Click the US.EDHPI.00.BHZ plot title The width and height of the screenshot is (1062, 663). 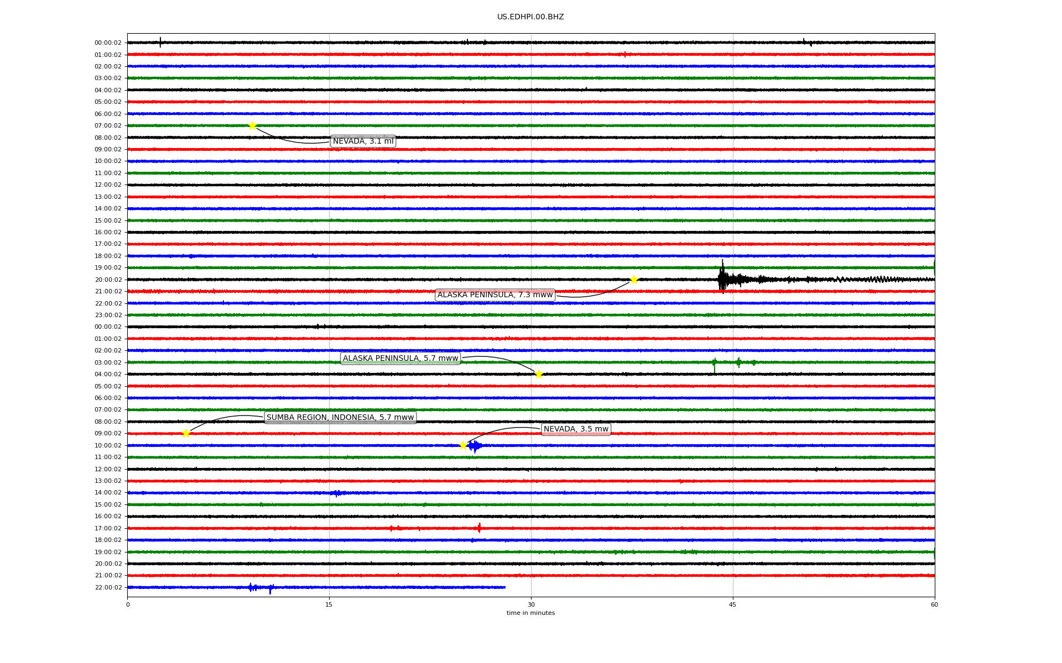(x=530, y=17)
